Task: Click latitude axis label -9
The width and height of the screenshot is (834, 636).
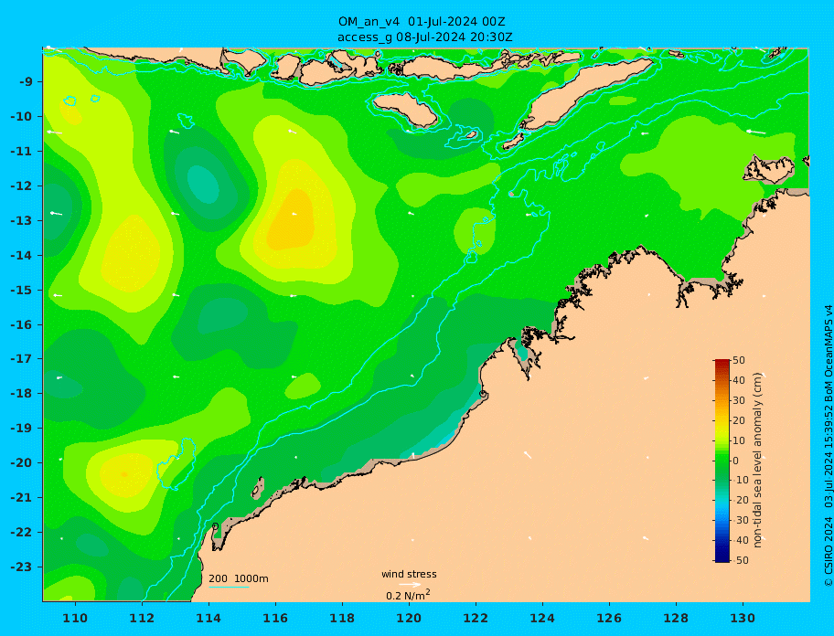Action: pos(26,82)
